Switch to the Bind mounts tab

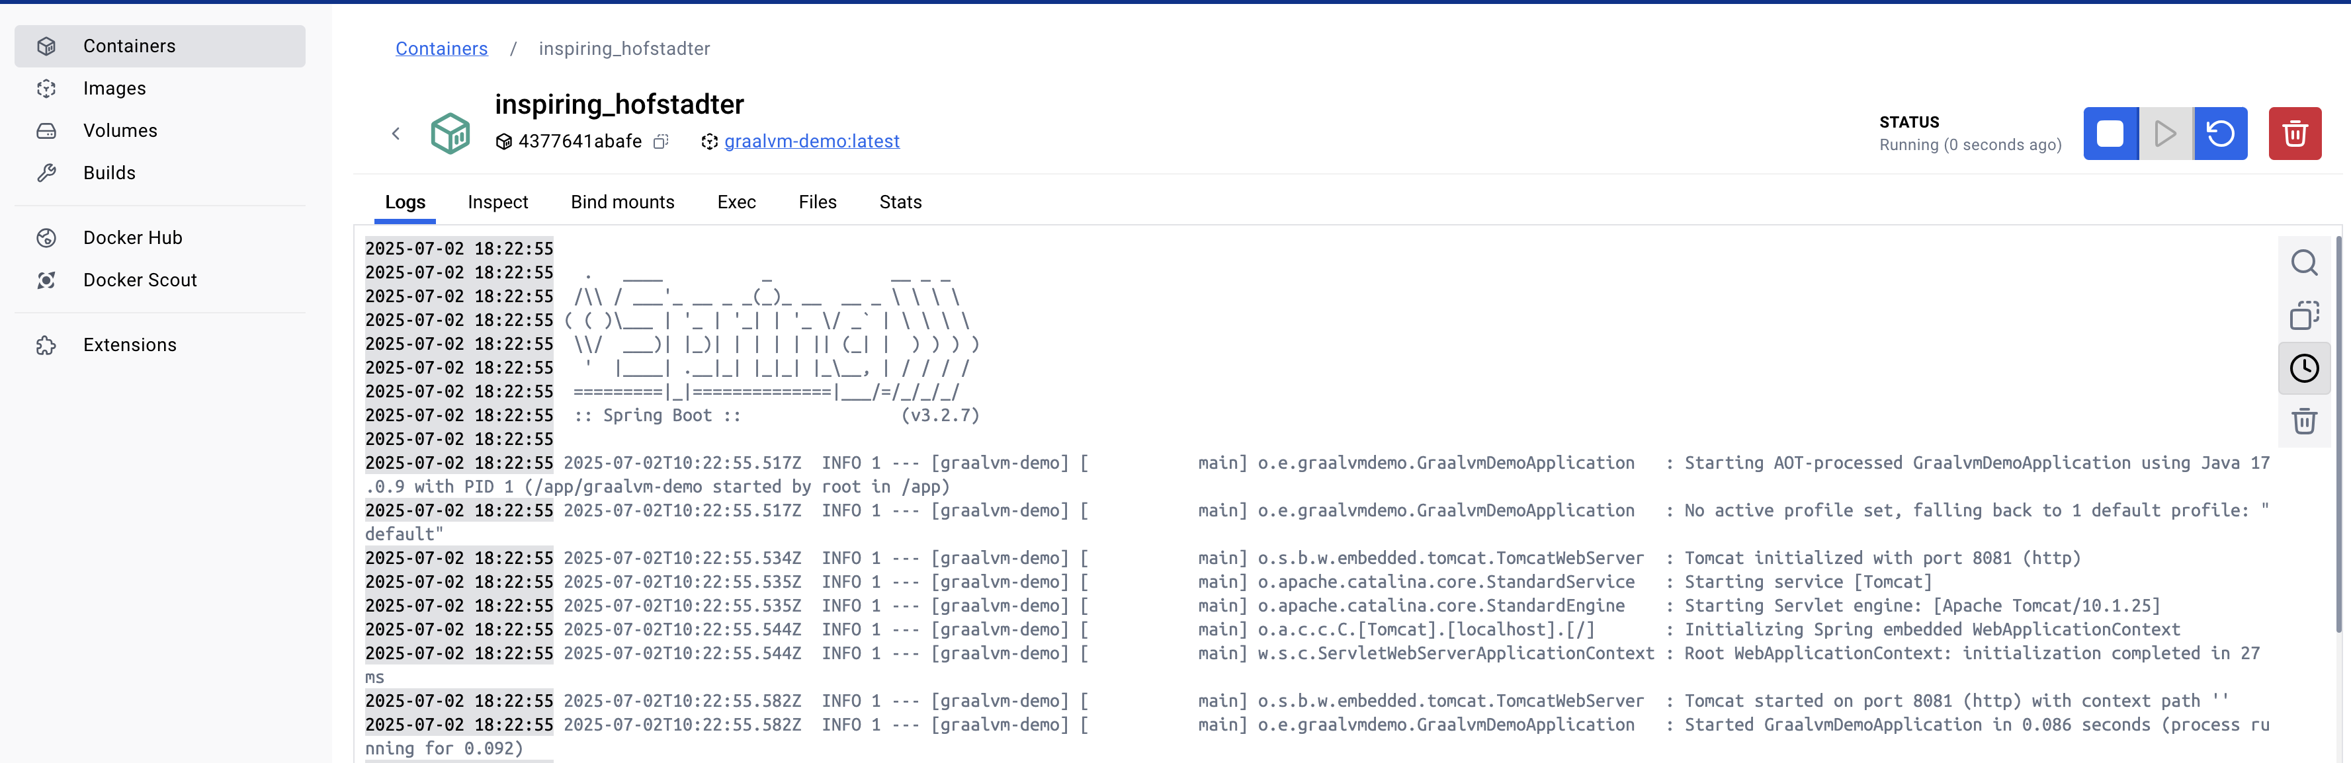click(x=622, y=202)
